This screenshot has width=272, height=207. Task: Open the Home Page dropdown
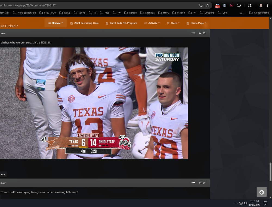[196, 23]
